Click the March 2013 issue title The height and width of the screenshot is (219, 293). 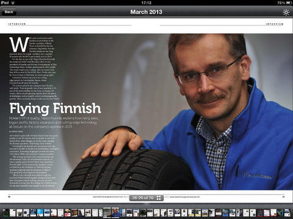(146, 12)
